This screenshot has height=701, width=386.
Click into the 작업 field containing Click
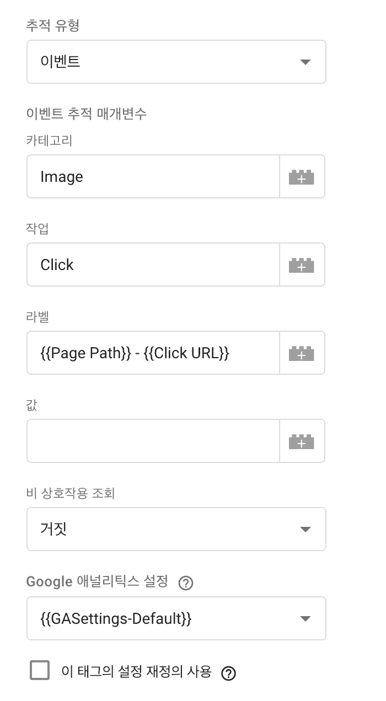[x=153, y=265]
